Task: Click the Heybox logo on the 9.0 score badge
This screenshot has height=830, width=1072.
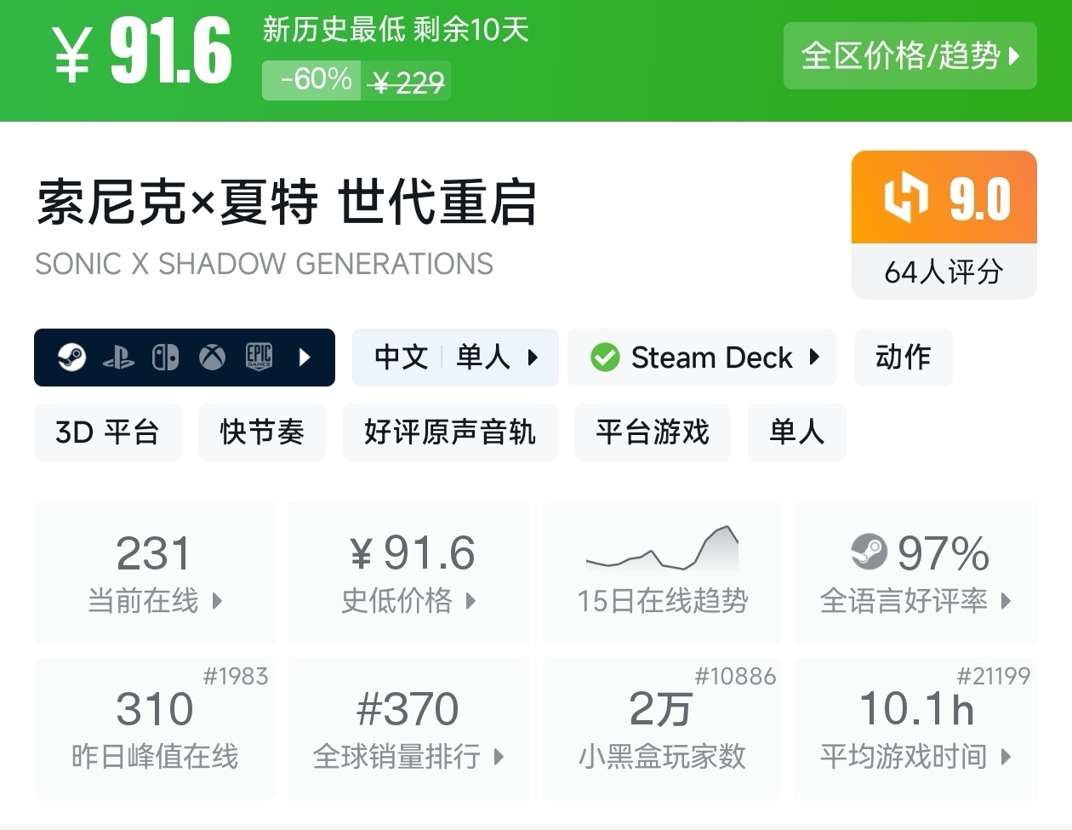Action: (x=904, y=197)
